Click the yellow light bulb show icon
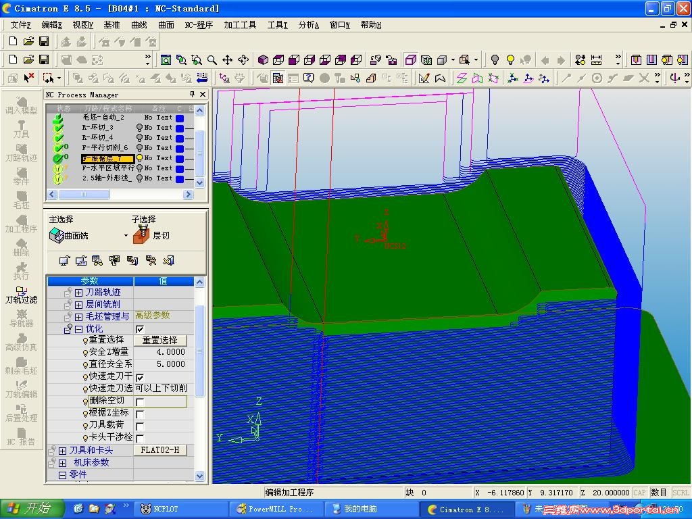This screenshot has width=692, height=519. coord(510,59)
